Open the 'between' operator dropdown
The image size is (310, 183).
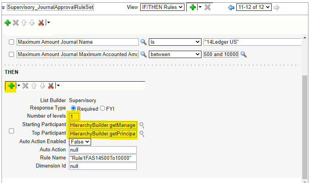click(175, 54)
